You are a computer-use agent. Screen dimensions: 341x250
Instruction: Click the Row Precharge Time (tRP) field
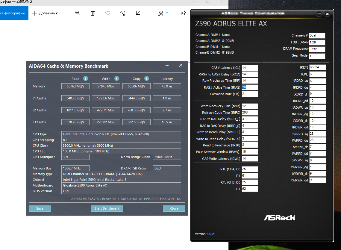coord(250,81)
